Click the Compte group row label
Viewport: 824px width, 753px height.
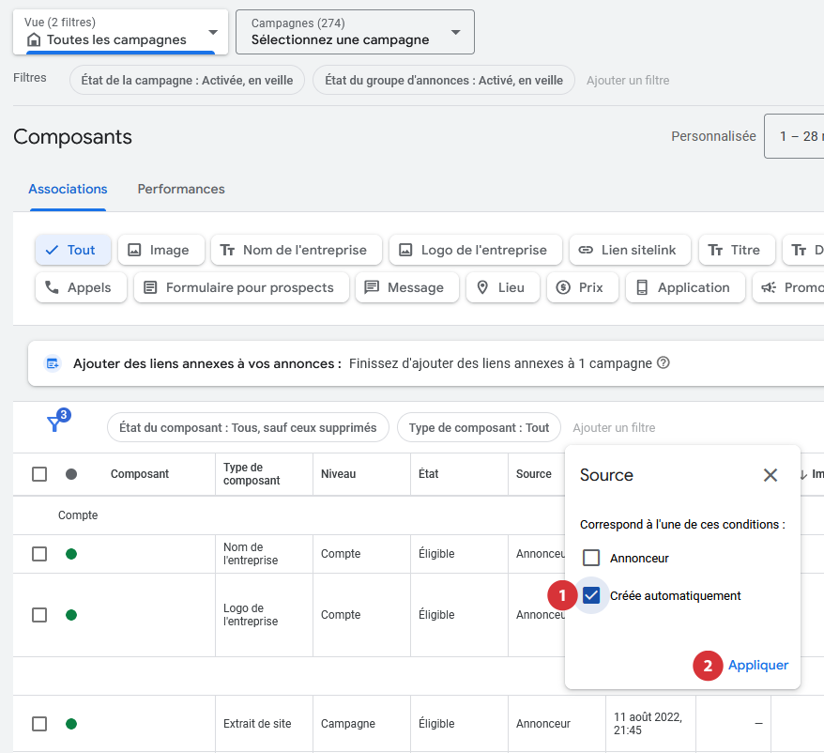click(x=78, y=515)
